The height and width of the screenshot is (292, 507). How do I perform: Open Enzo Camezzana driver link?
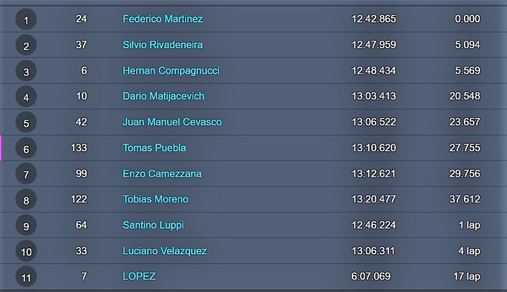pos(162,174)
